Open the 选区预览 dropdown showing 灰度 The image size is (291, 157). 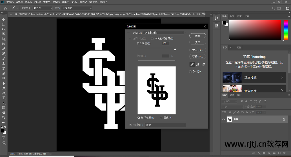(x=165, y=125)
